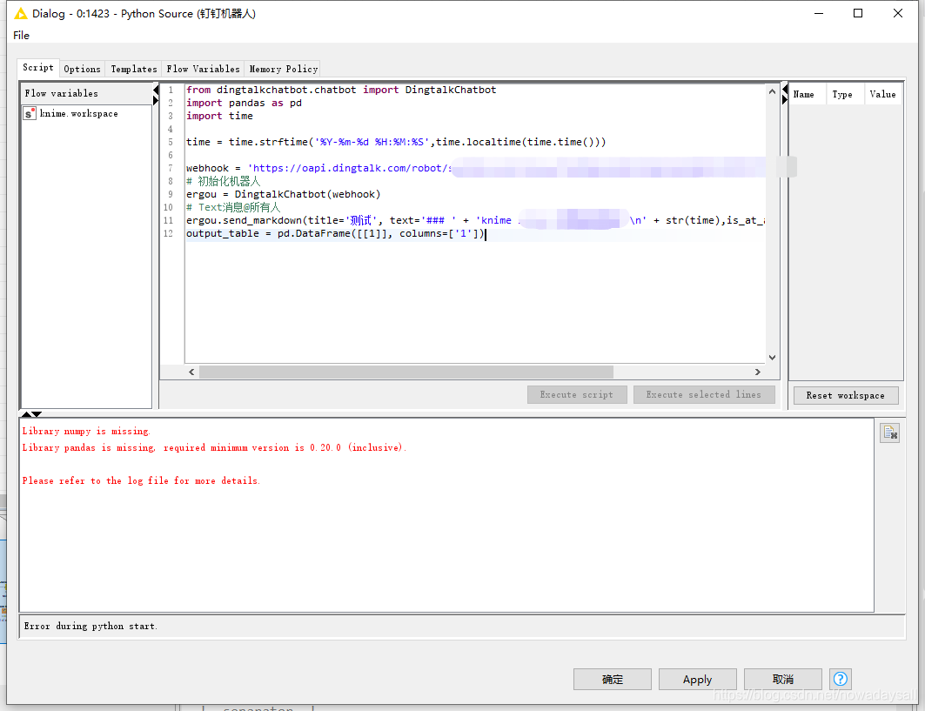Click the 取消 cancel button
925x711 pixels.
tap(783, 679)
